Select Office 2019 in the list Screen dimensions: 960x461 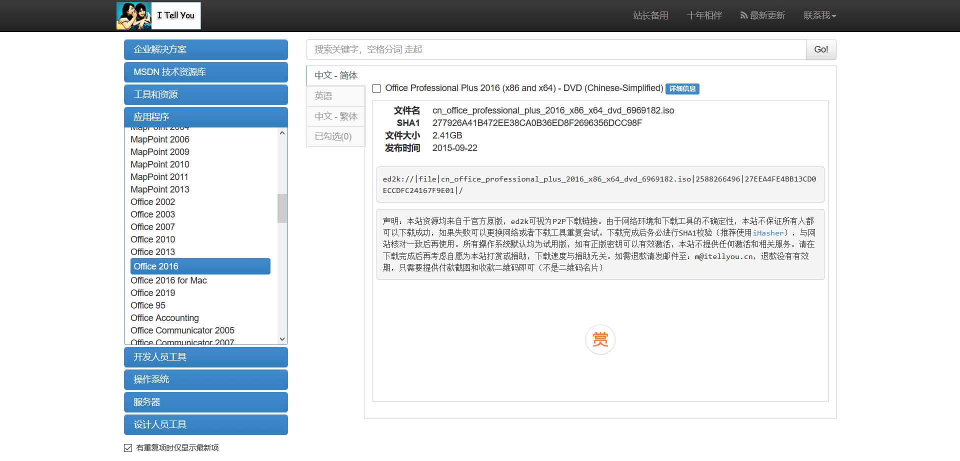pos(153,293)
